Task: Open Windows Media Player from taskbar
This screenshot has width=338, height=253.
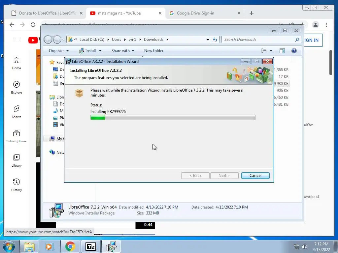Action: 49,246
